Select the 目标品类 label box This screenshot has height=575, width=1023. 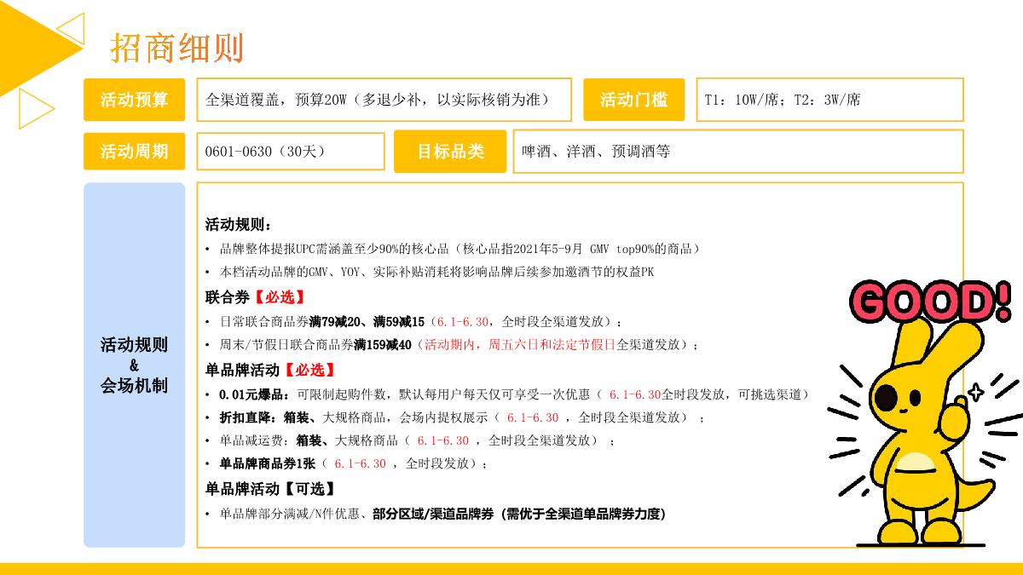point(451,151)
